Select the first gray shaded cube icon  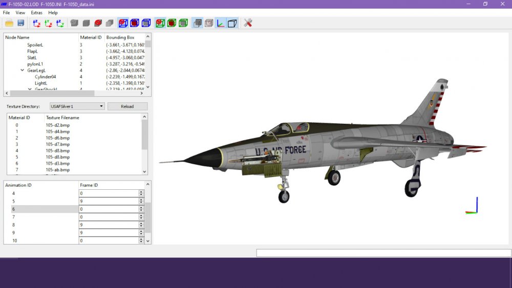(x=74, y=23)
